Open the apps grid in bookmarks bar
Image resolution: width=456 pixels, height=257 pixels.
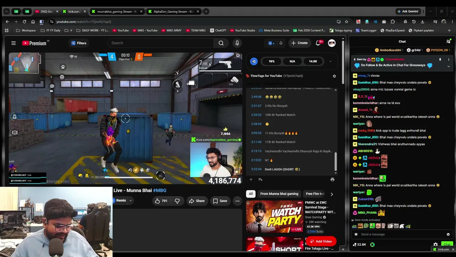(x=6, y=30)
